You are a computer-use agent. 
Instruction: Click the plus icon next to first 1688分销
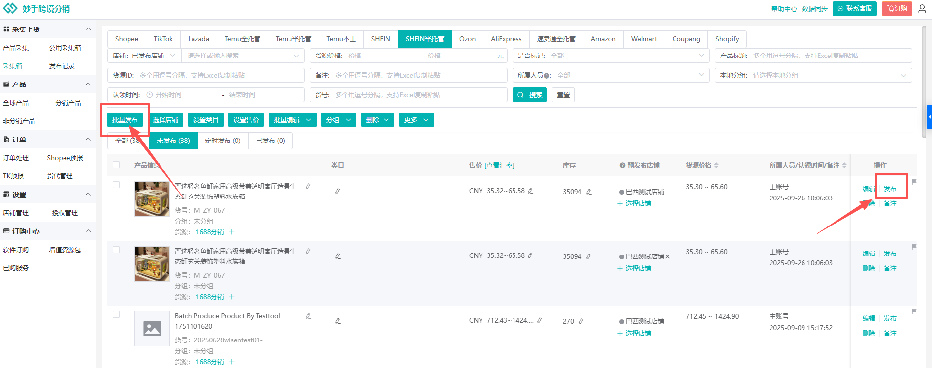(x=232, y=232)
